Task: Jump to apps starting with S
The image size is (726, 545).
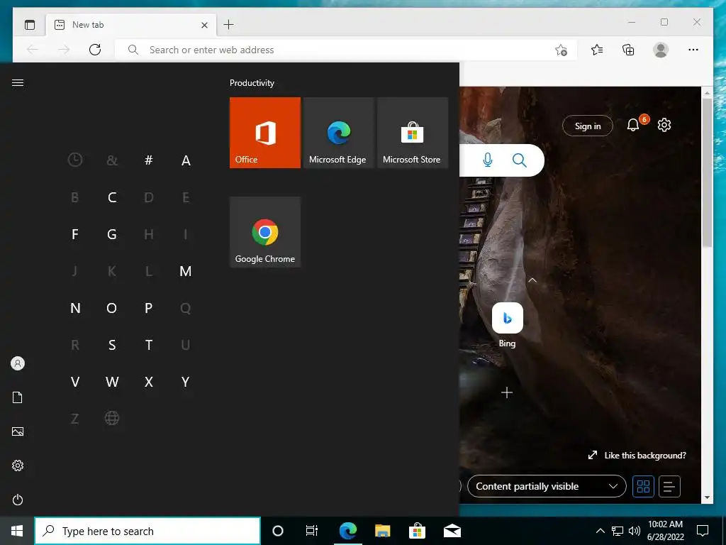Action: click(x=112, y=345)
